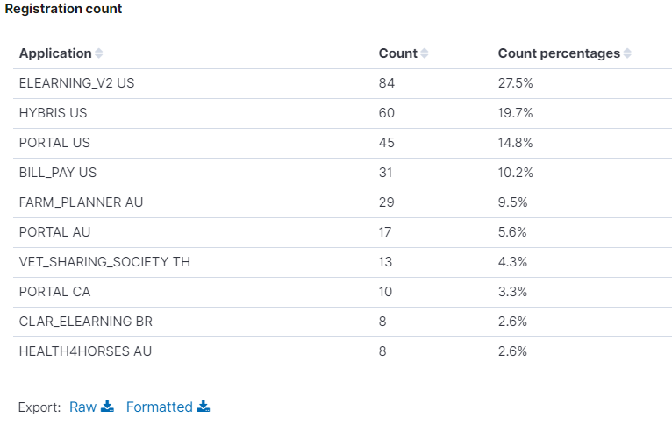Select the HYBRIS US application cell
The height and width of the screenshot is (425, 672).
click(x=53, y=113)
